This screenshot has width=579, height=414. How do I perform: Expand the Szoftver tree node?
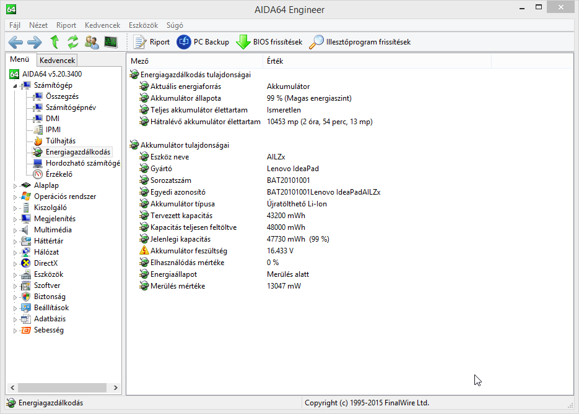click(x=15, y=286)
